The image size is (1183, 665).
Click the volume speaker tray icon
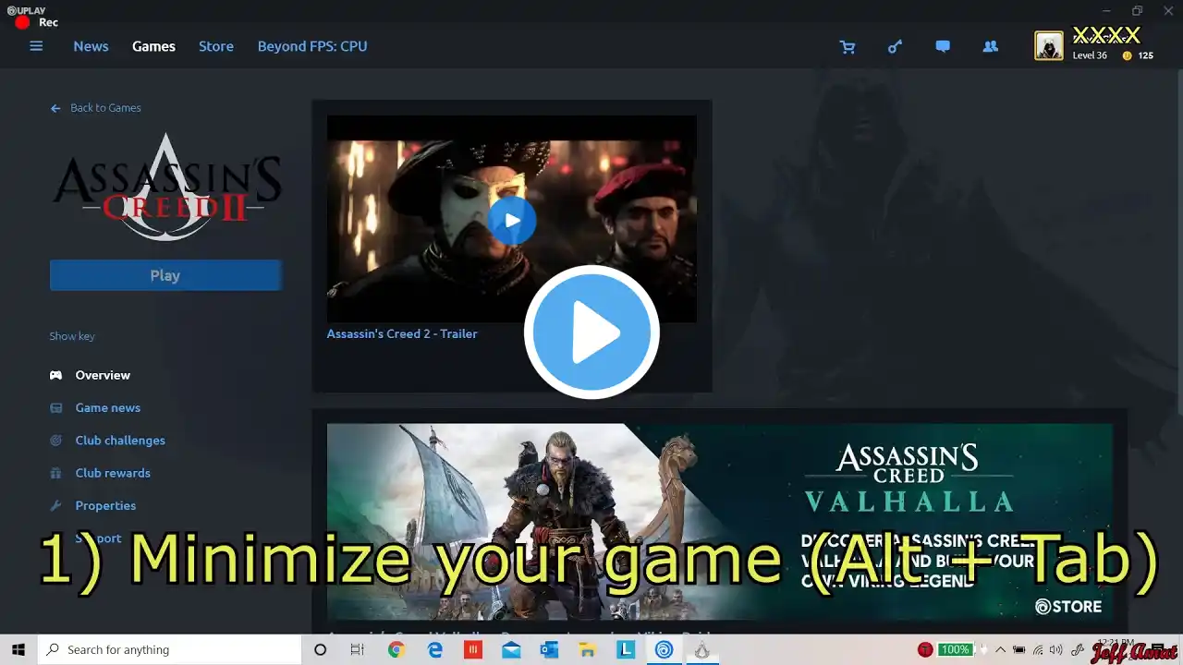[x=1056, y=649]
